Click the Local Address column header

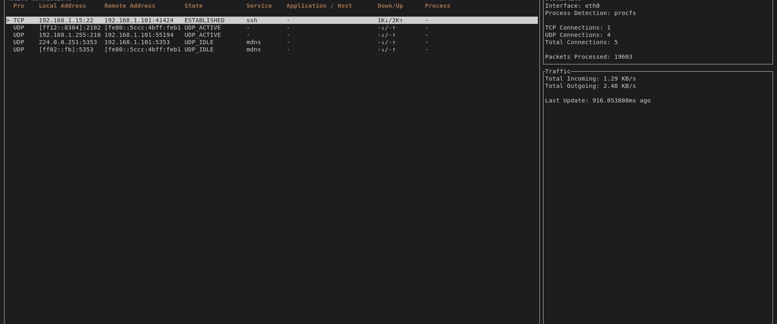click(x=62, y=6)
